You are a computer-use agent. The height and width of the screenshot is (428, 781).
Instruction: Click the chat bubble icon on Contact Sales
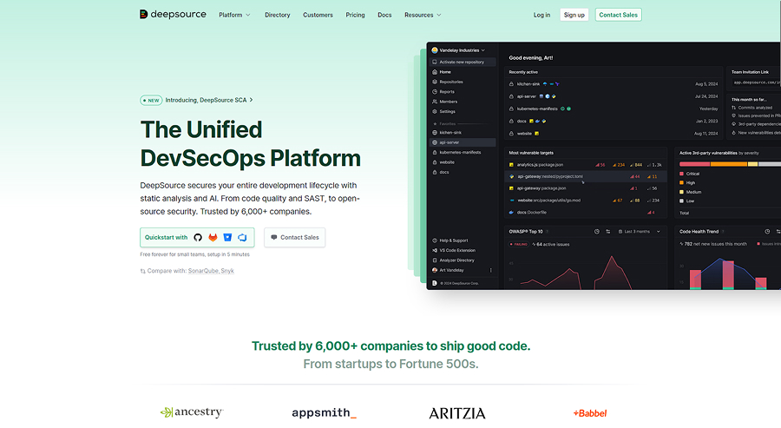[273, 237]
